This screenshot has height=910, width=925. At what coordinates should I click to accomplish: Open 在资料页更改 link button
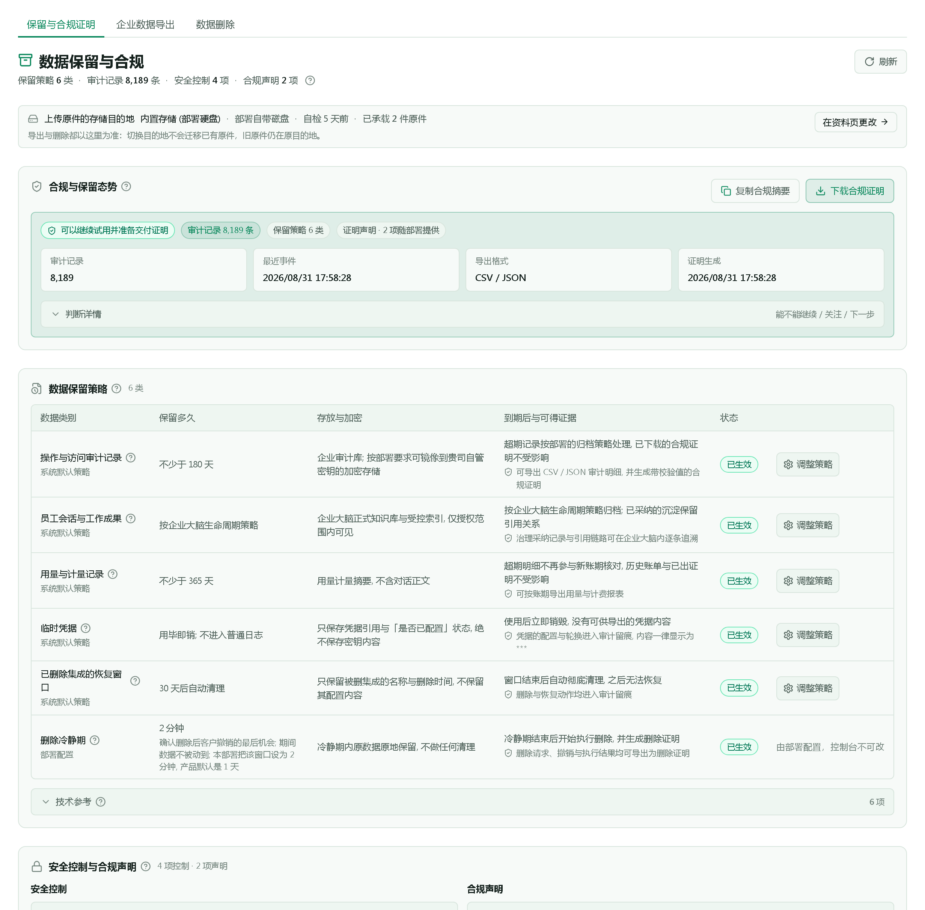(x=855, y=122)
